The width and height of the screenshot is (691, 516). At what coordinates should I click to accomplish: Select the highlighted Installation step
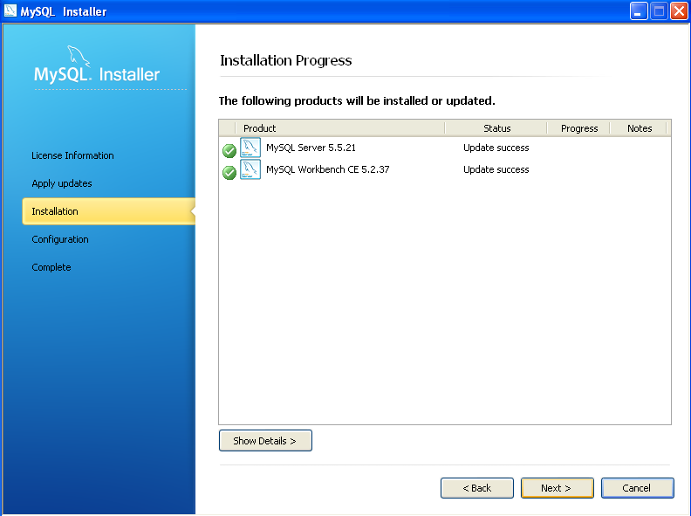click(109, 211)
